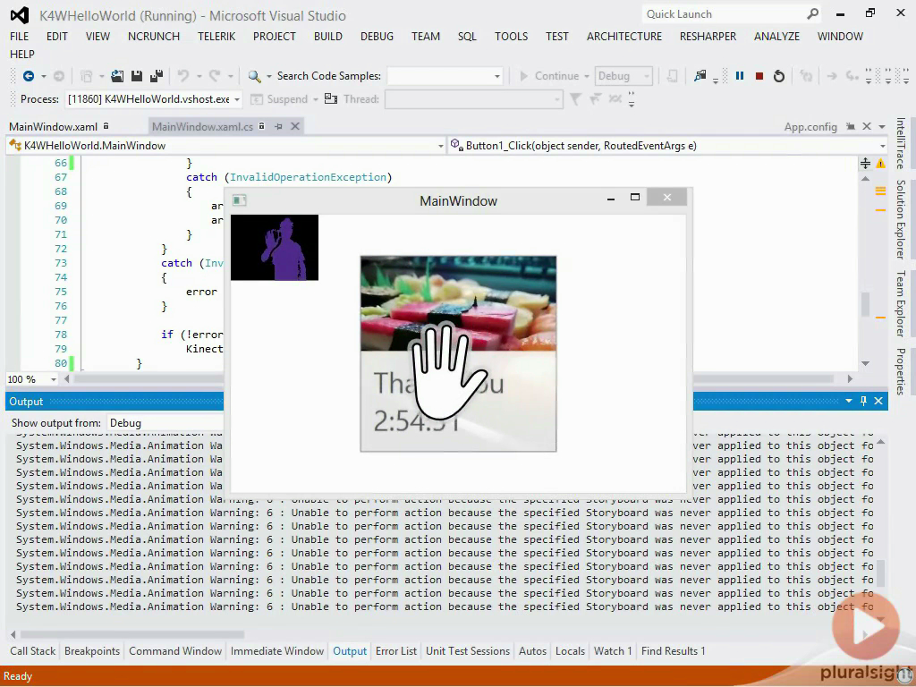
Task: Click the Redo arrow icon
Action: [x=215, y=76]
